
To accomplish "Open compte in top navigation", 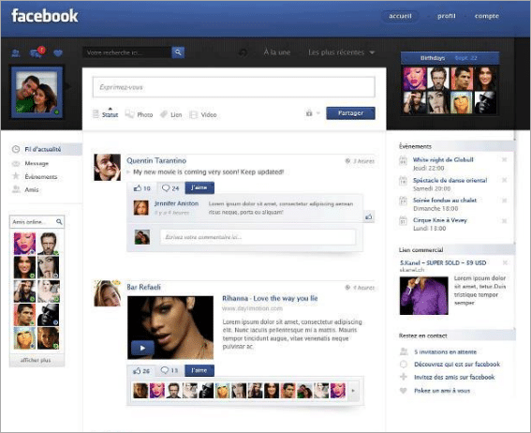I will point(487,16).
